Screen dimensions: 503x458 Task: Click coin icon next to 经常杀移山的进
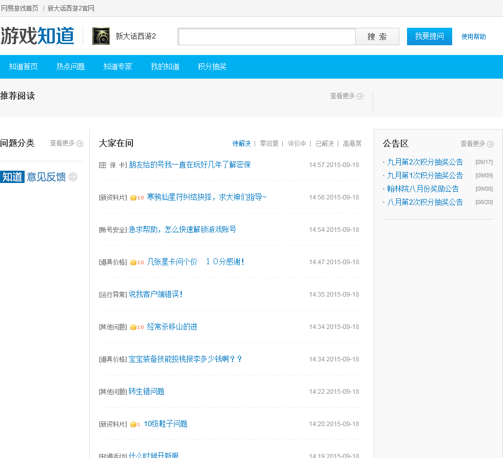[133, 327]
